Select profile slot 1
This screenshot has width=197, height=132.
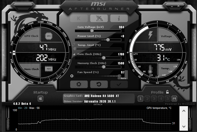pyautogui.click(x=140, y=99)
